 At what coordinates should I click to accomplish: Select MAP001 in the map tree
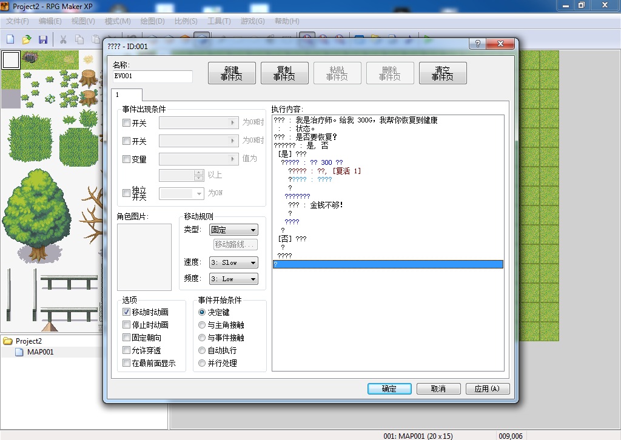(x=40, y=352)
